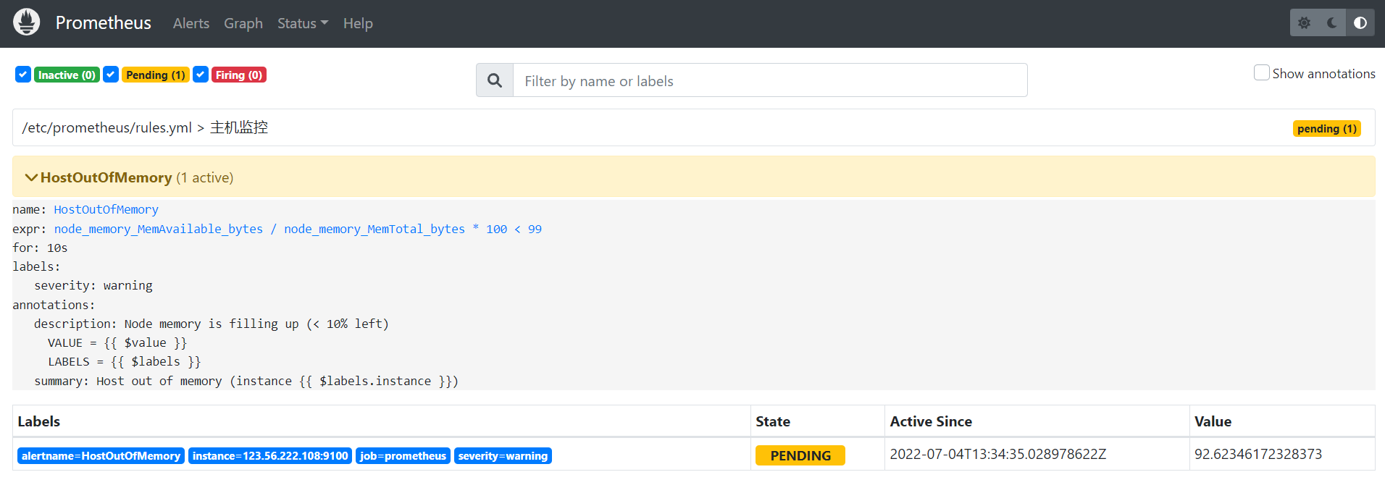The width and height of the screenshot is (1385, 493).
Task: Switch to the light theme sun icon
Action: pos(1304,23)
